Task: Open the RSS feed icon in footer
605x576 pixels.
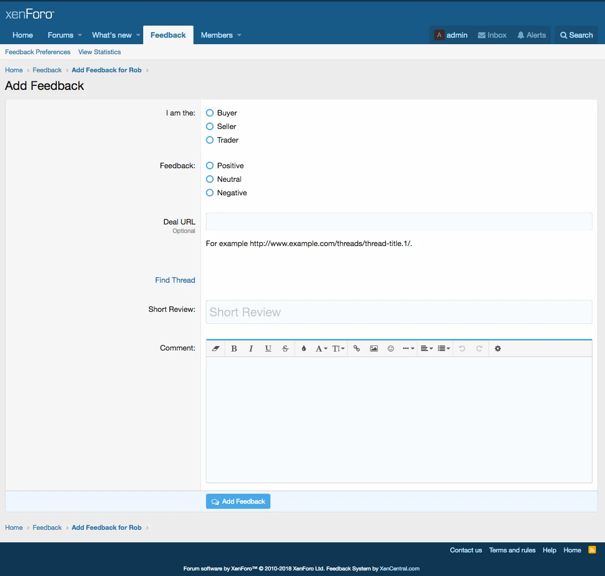Action: [592, 550]
